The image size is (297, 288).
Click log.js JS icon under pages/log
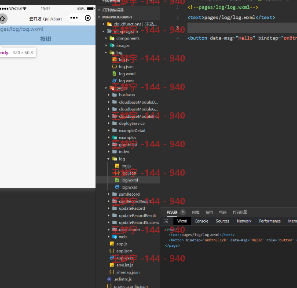click(x=117, y=166)
